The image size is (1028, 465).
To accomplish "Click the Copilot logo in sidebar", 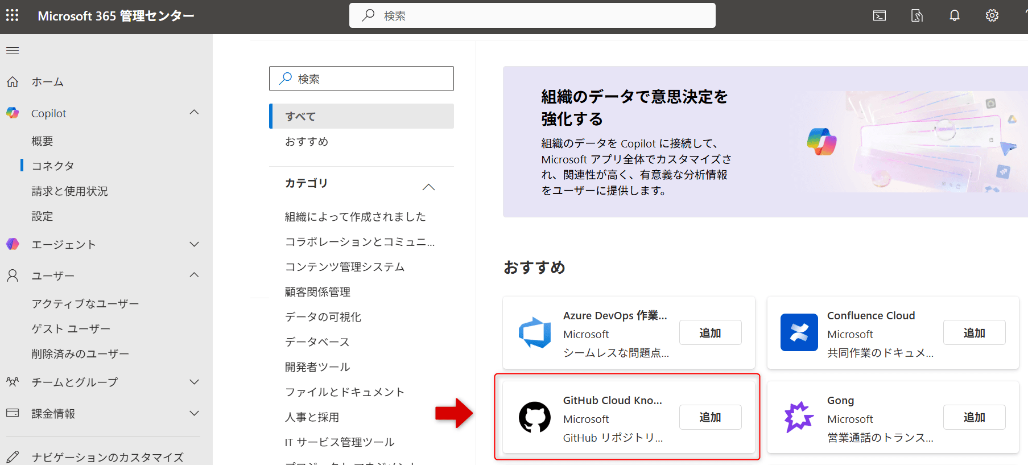I will point(13,113).
